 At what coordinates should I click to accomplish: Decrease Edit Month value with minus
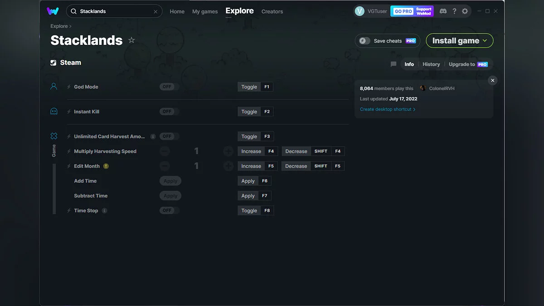[165, 166]
